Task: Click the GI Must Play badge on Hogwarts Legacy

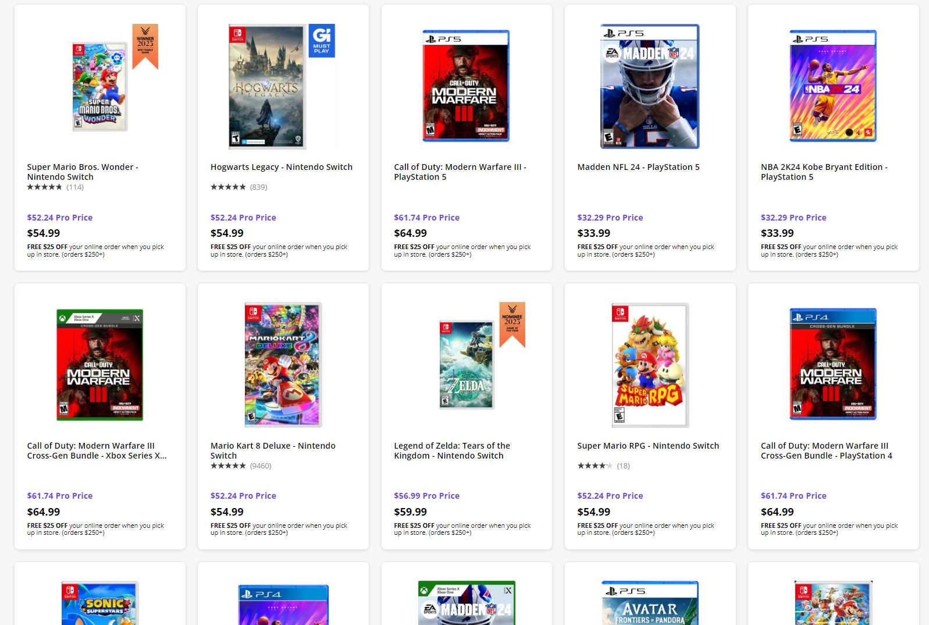Action: point(322,41)
